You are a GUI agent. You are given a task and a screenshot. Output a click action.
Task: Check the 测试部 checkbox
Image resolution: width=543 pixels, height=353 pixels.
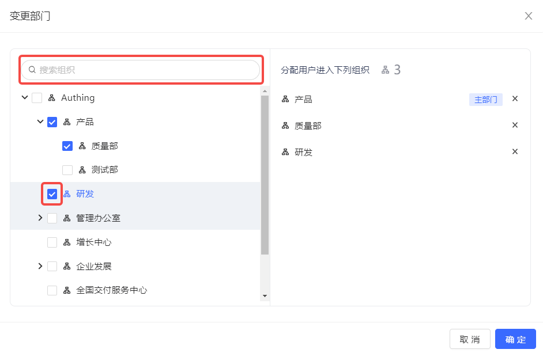point(67,170)
